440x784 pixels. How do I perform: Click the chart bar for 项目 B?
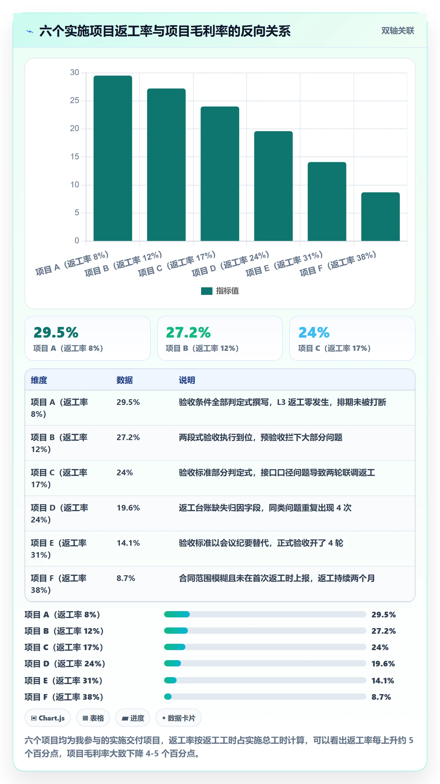click(x=166, y=165)
